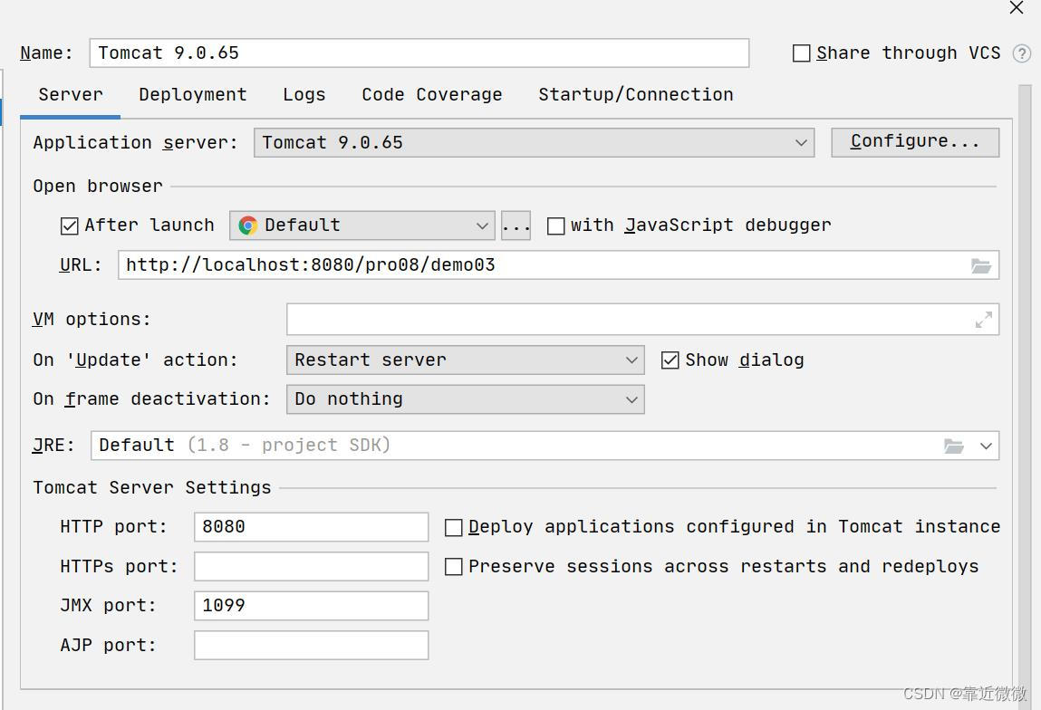Image resolution: width=1041 pixels, height=710 pixels.
Task: Click the folder browse icon in JRE field
Action: [954, 446]
